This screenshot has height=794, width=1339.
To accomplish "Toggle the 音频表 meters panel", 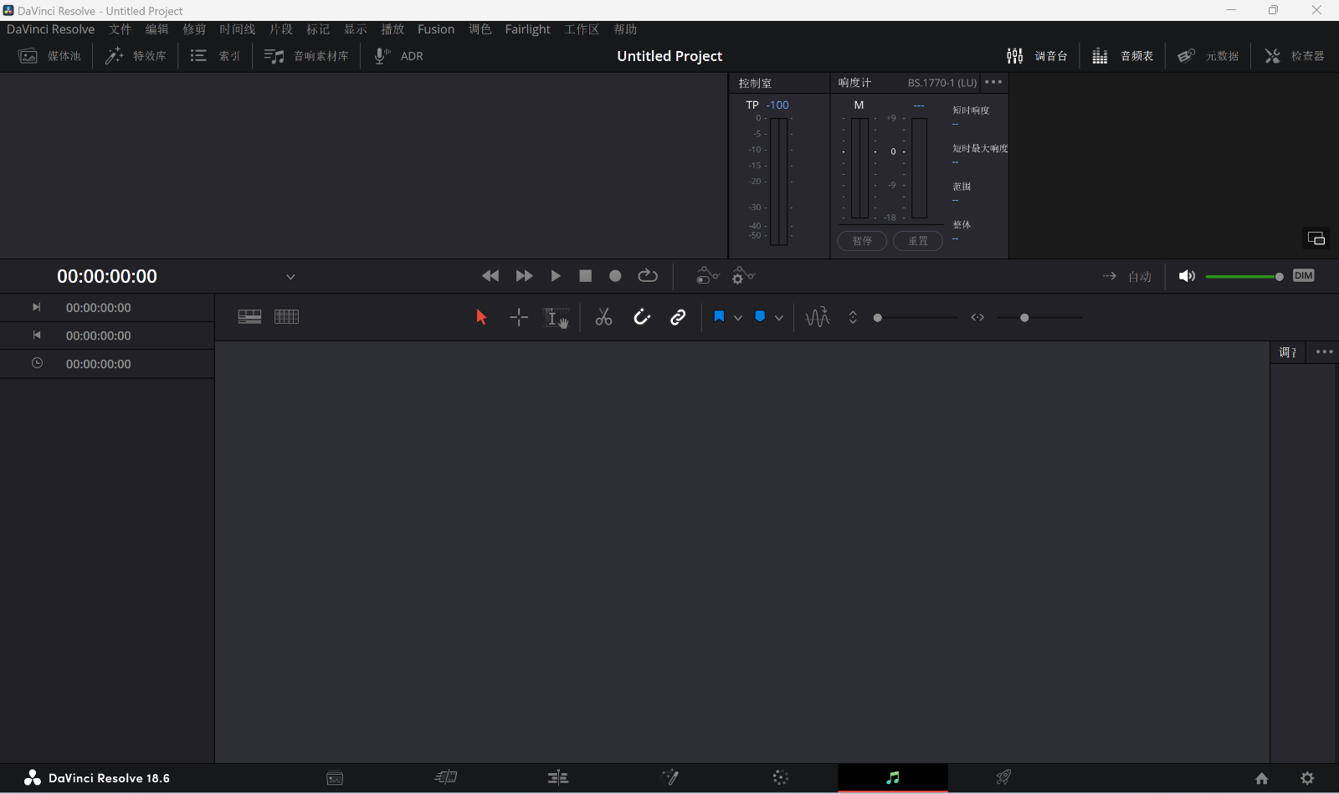I will click(1122, 56).
